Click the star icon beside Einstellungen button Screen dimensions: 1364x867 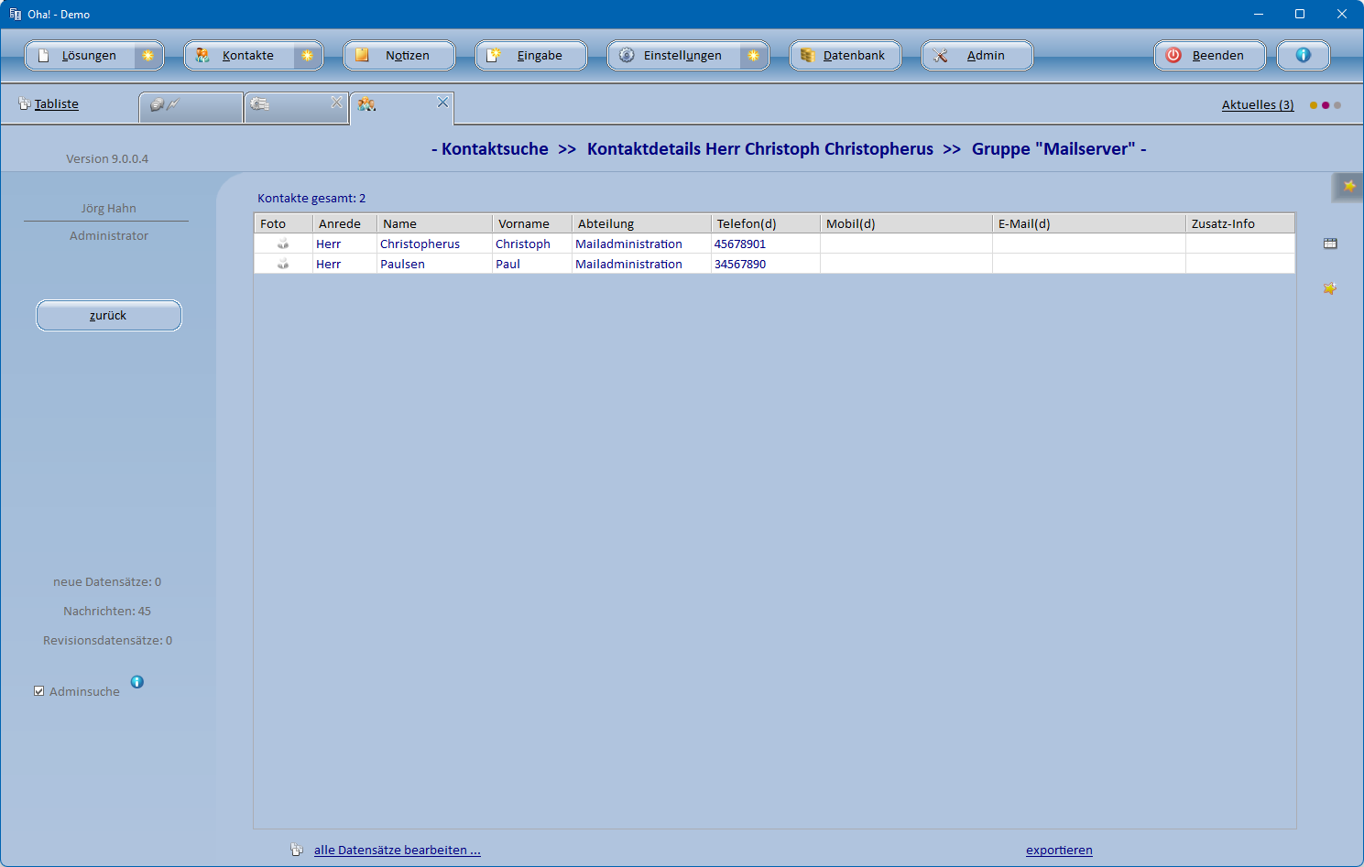[753, 56]
